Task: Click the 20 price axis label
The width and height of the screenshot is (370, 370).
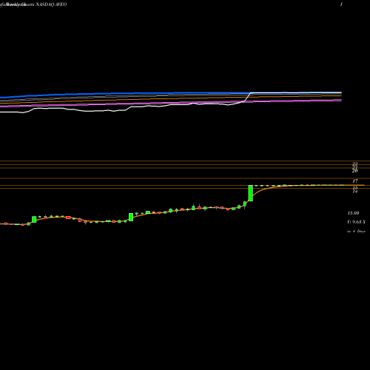Action: click(355, 171)
